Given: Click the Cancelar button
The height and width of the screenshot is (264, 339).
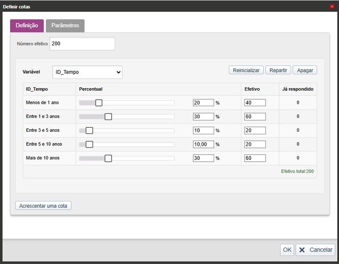Looking at the screenshot, I should pos(316,250).
